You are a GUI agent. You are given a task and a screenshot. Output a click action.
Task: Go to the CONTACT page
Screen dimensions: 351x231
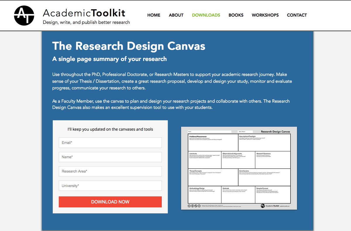[x=297, y=15]
